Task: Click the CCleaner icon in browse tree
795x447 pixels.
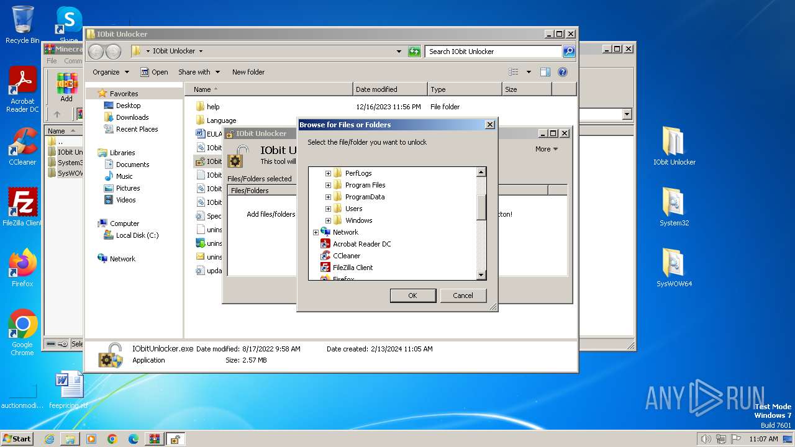Action: point(325,256)
